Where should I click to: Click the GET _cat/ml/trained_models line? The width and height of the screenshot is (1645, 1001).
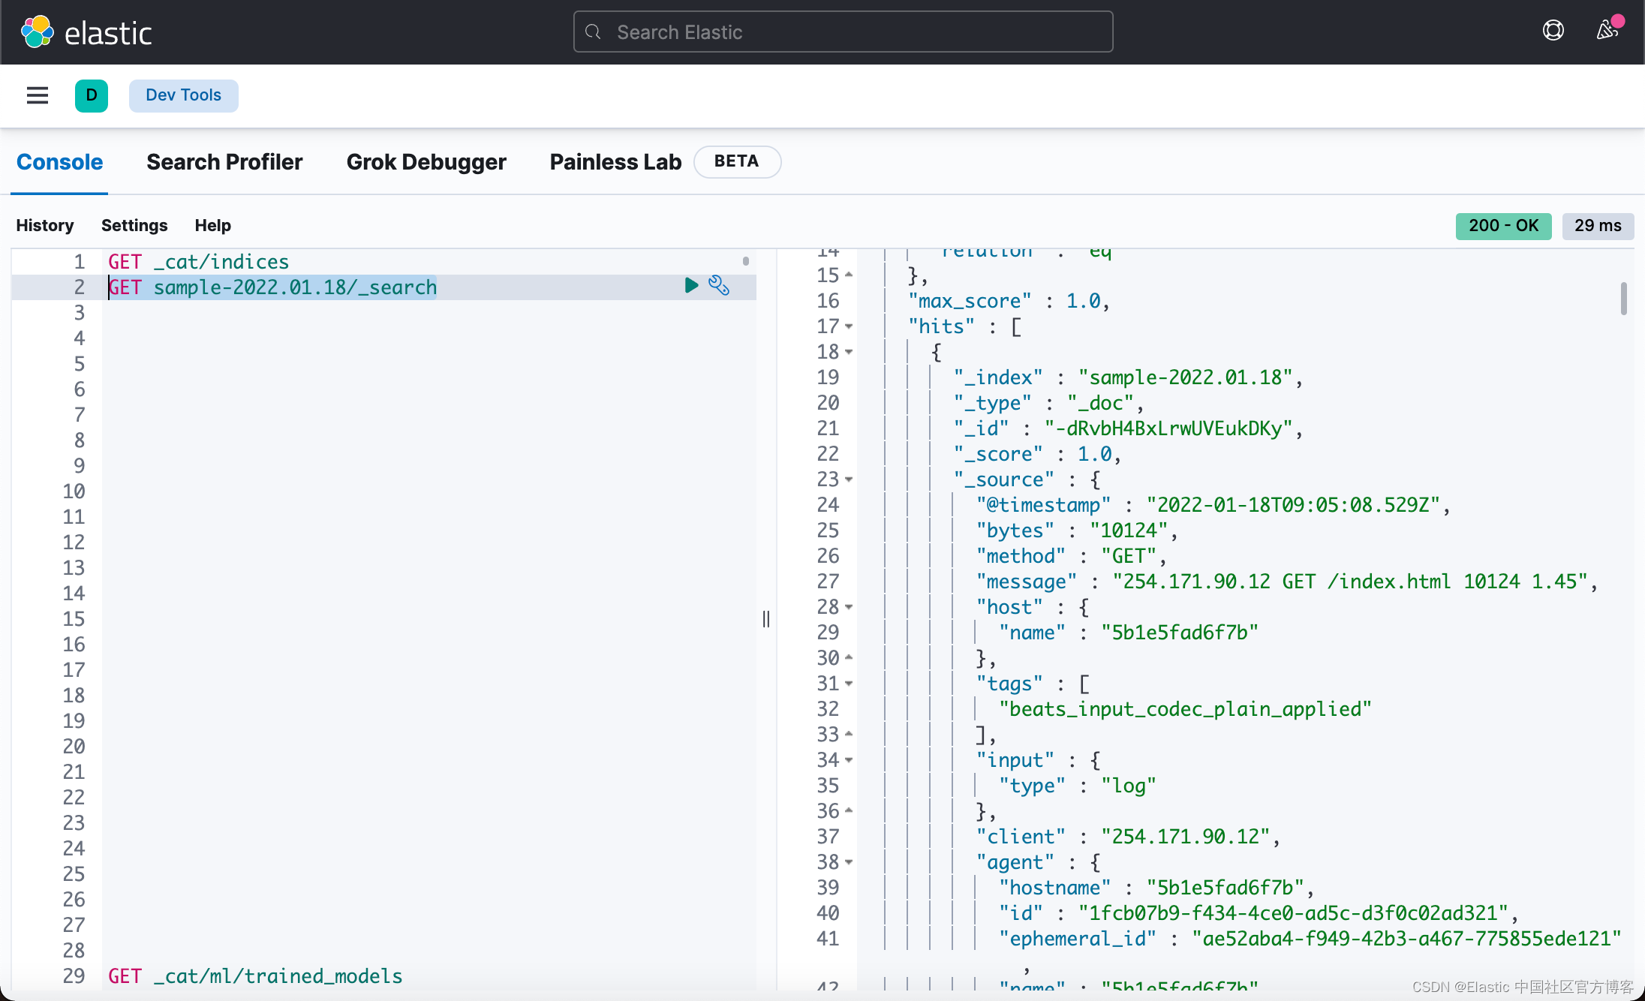coord(255,976)
